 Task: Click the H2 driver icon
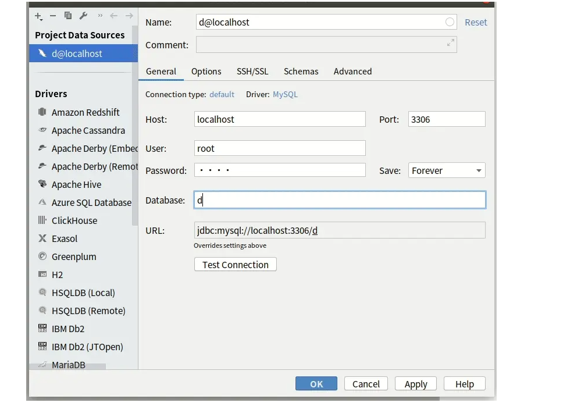[x=42, y=274]
